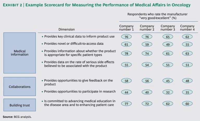The width and height of the screenshot is (200, 121).
Task: Click the Company number 1 column header
Action: coord(126,28)
